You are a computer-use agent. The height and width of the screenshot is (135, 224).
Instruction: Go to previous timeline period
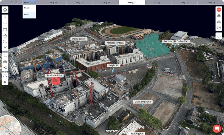(11, 2)
